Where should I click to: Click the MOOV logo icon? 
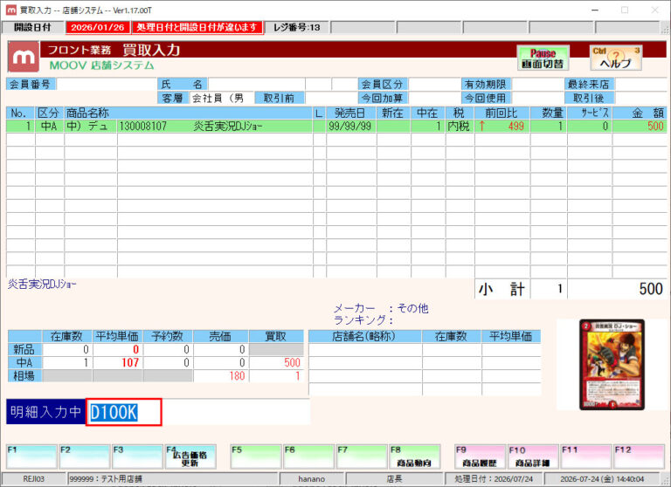(x=24, y=57)
